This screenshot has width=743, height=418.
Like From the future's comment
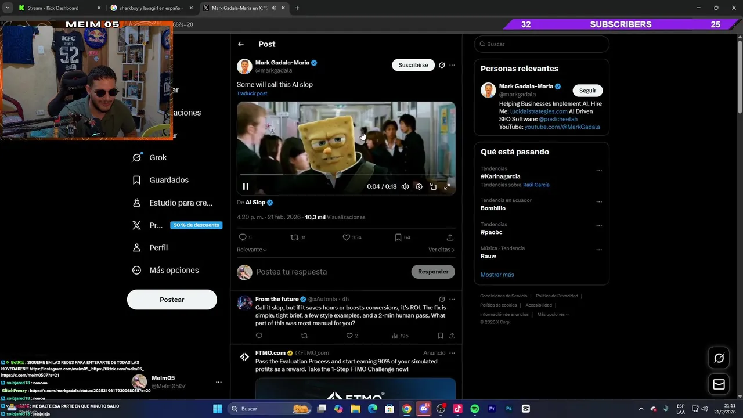(349, 336)
